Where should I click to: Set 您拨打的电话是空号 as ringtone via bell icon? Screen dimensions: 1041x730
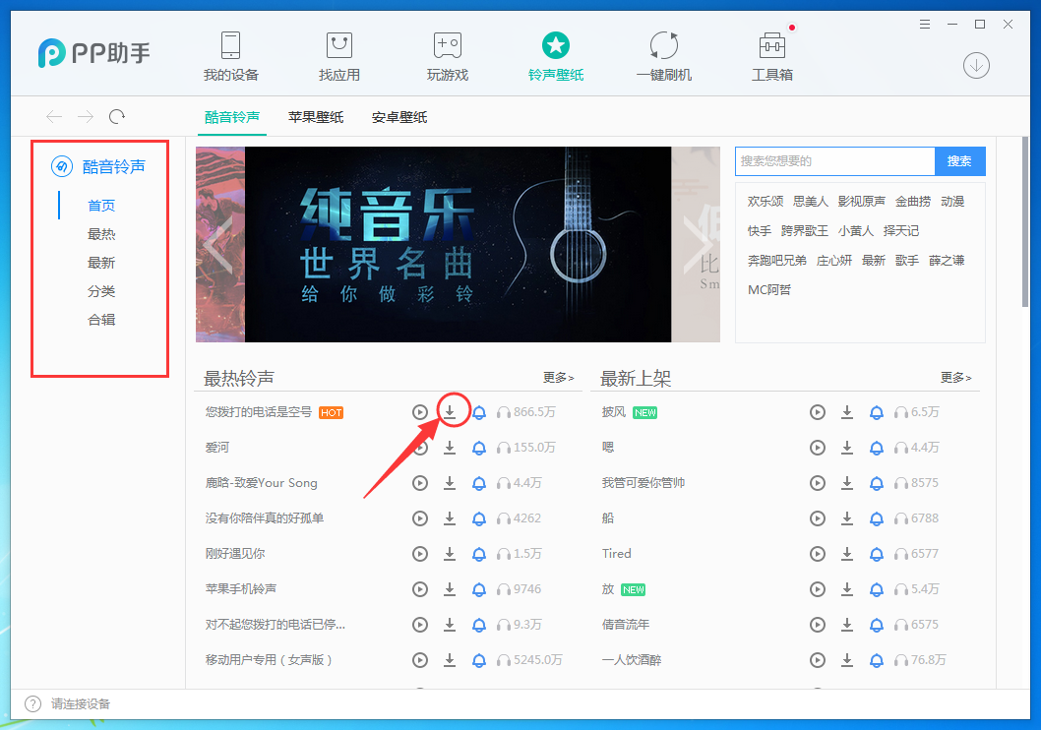coord(479,412)
